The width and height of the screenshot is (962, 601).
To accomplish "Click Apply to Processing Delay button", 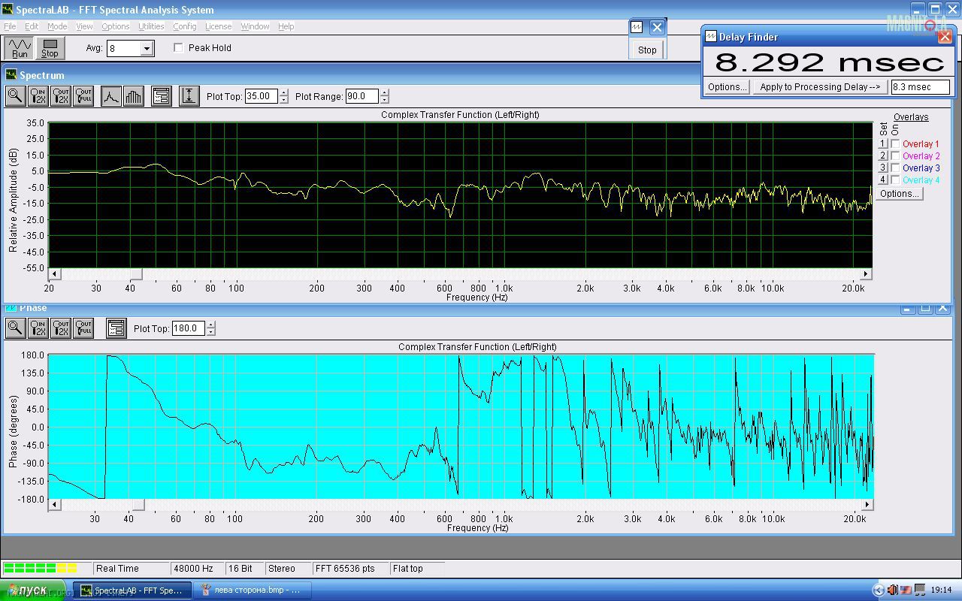I will tap(820, 87).
